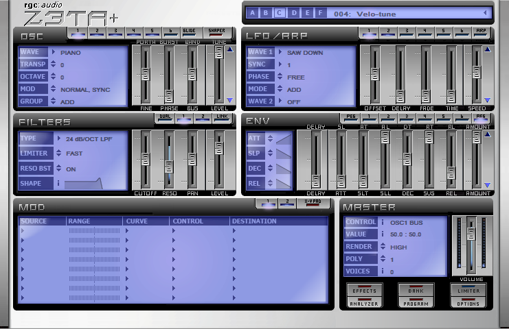Click the SLP envelope curve shape icon
This screenshot has width=509, height=329.
tap(284, 154)
